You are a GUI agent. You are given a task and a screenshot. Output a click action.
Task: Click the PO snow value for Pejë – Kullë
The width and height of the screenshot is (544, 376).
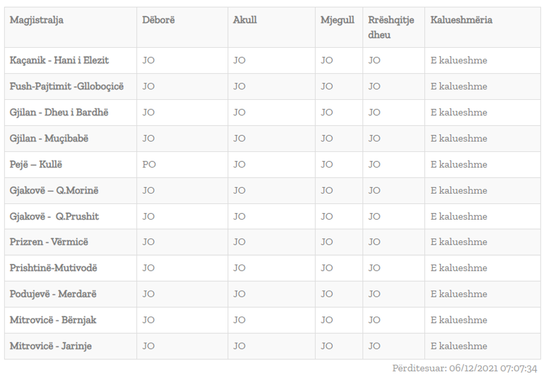click(x=149, y=165)
